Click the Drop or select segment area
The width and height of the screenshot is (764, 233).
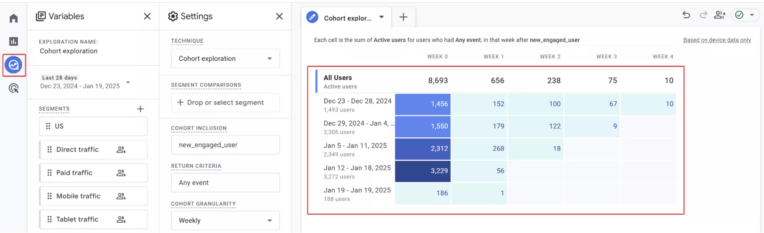click(225, 103)
